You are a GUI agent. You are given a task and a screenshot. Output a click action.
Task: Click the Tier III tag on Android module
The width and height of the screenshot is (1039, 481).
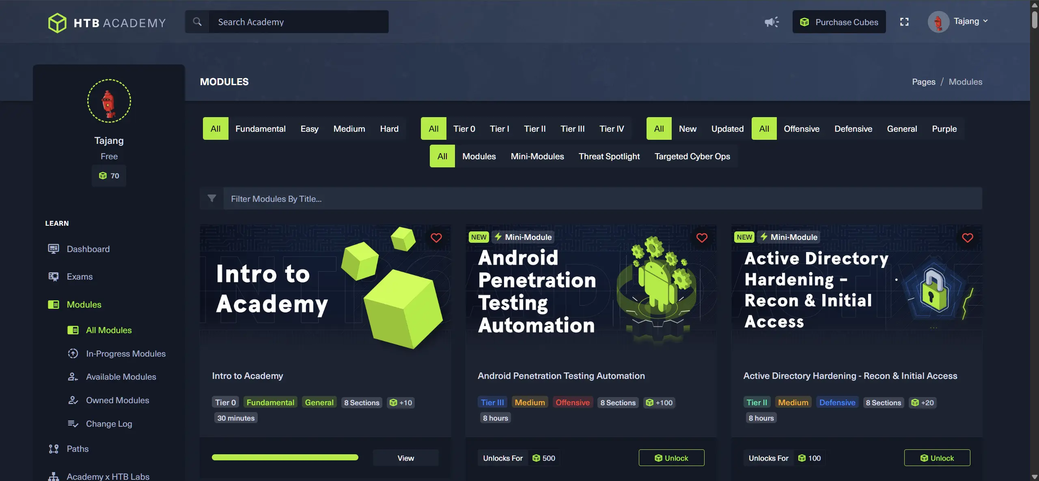click(492, 402)
